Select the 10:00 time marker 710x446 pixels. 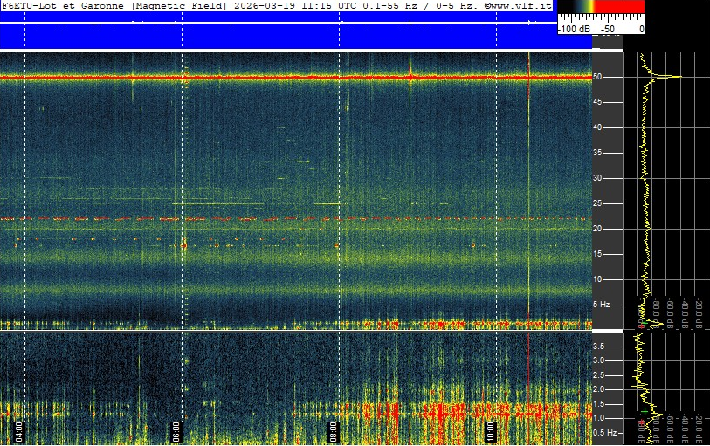click(x=491, y=429)
